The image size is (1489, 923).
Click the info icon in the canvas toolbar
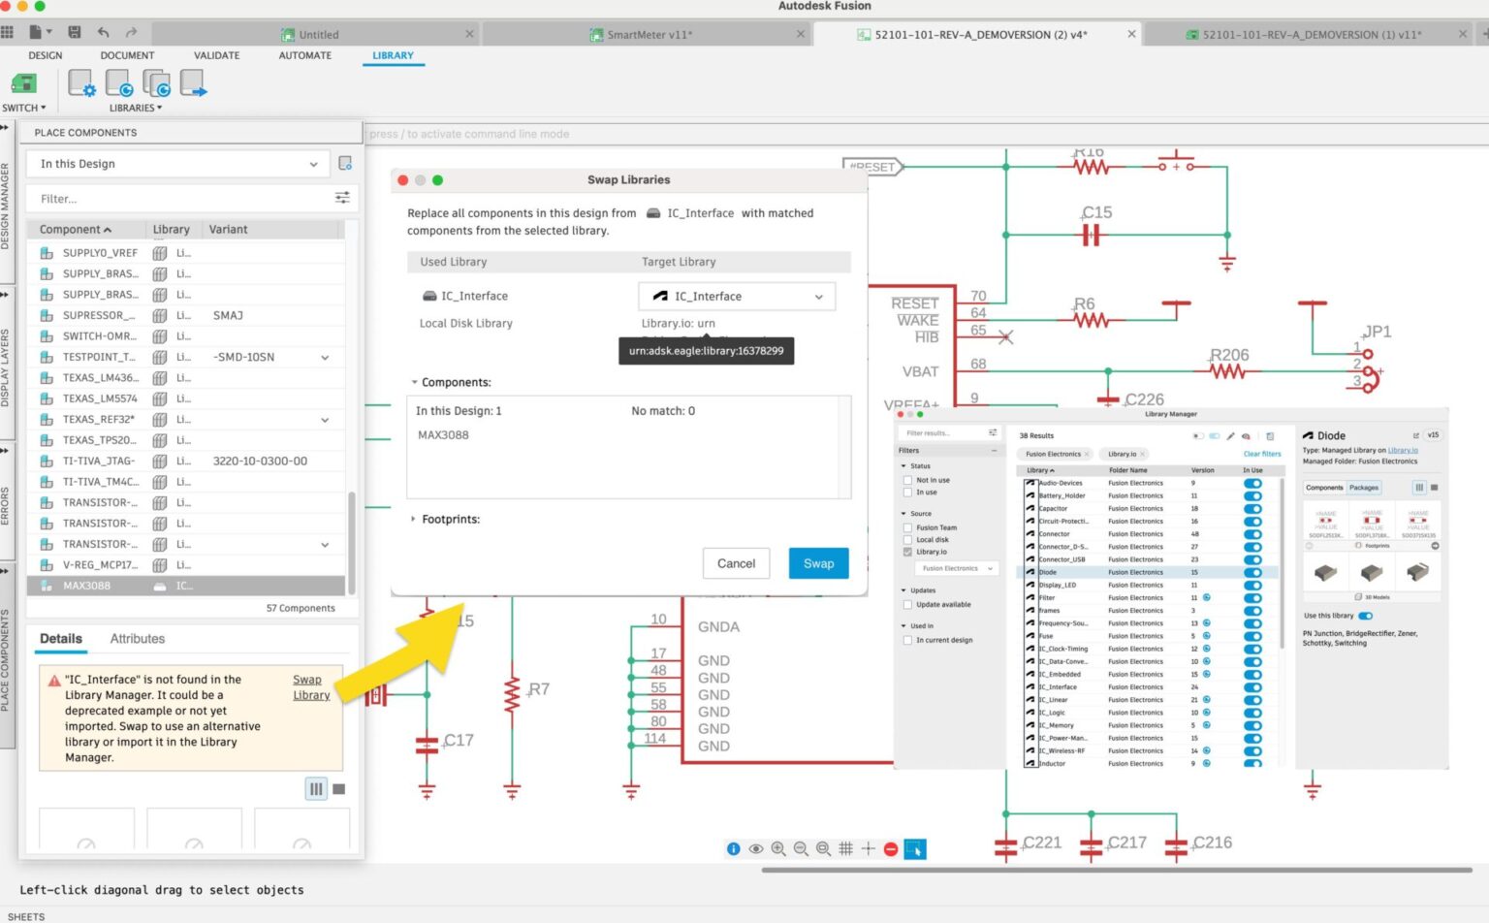pyautogui.click(x=733, y=848)
